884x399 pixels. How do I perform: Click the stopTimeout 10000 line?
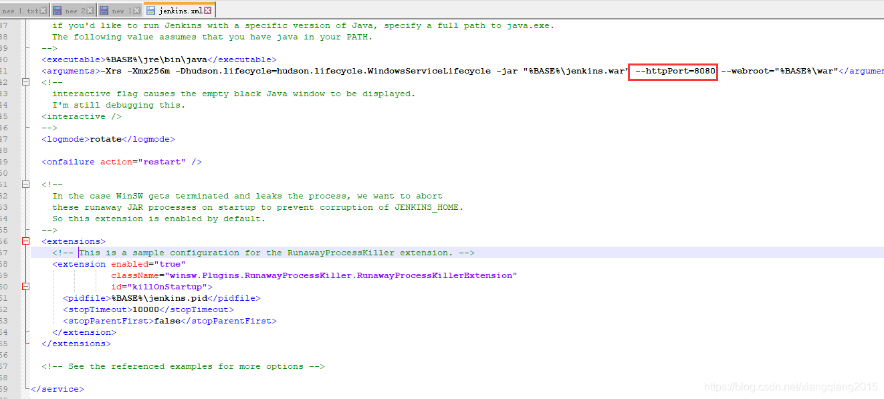pyautogui.click(x=148, y=309)
